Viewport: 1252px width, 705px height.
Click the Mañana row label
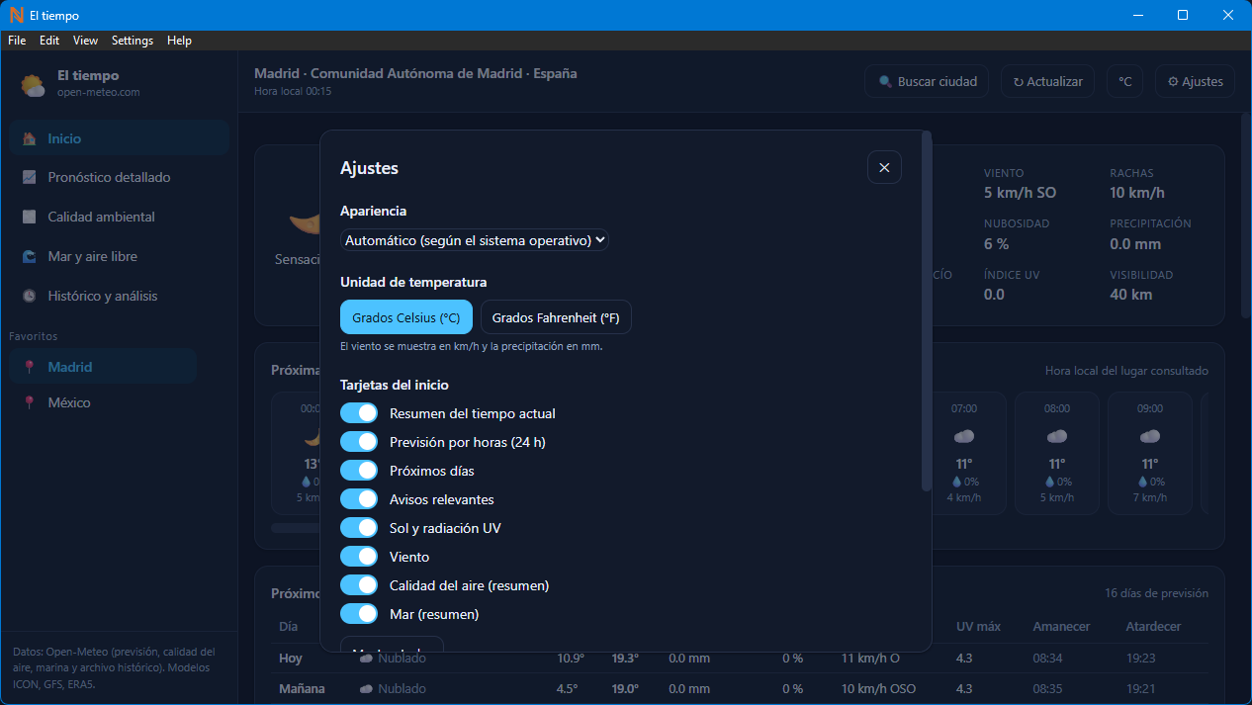pos(302,688)
